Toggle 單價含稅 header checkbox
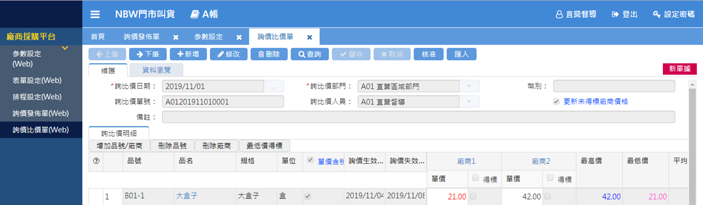The image size is (703, 205). pyautogui.click(x=311, y=160)
